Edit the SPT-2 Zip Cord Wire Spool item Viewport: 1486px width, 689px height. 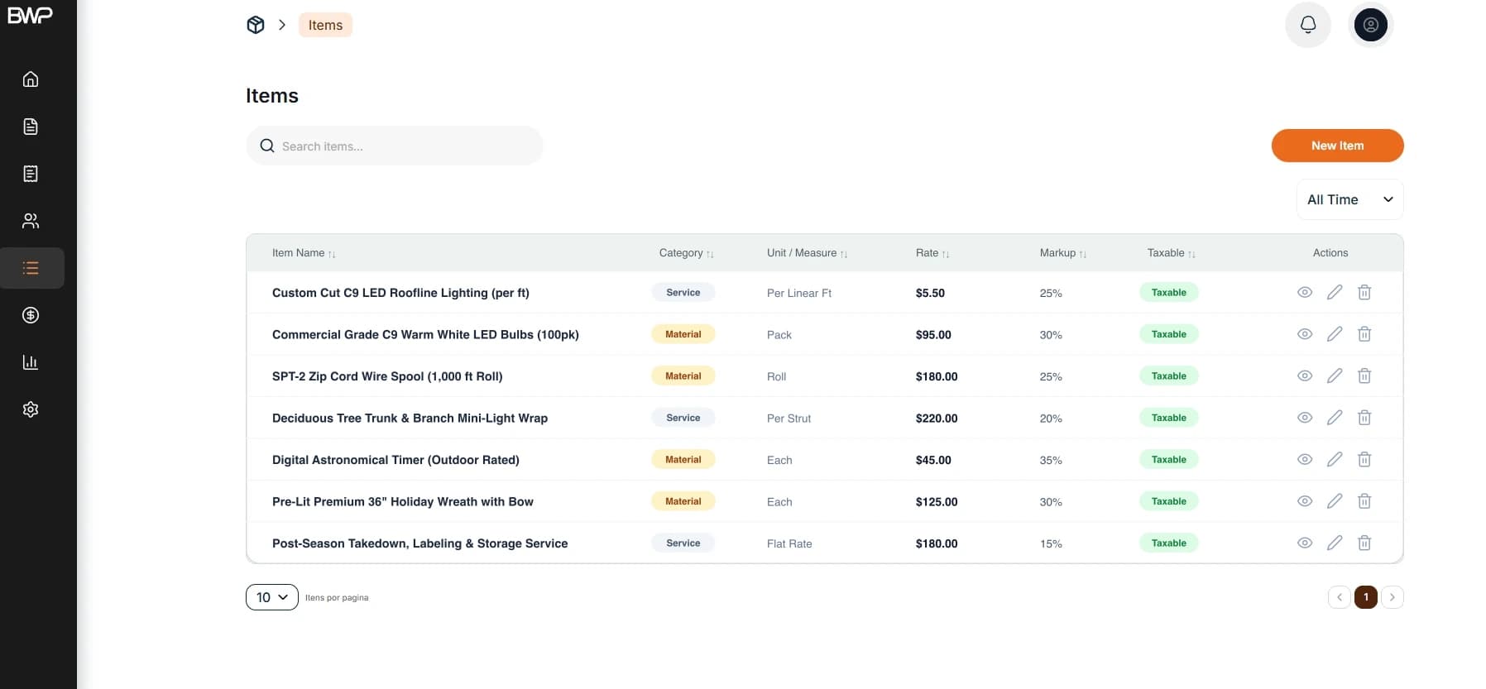1335,376
